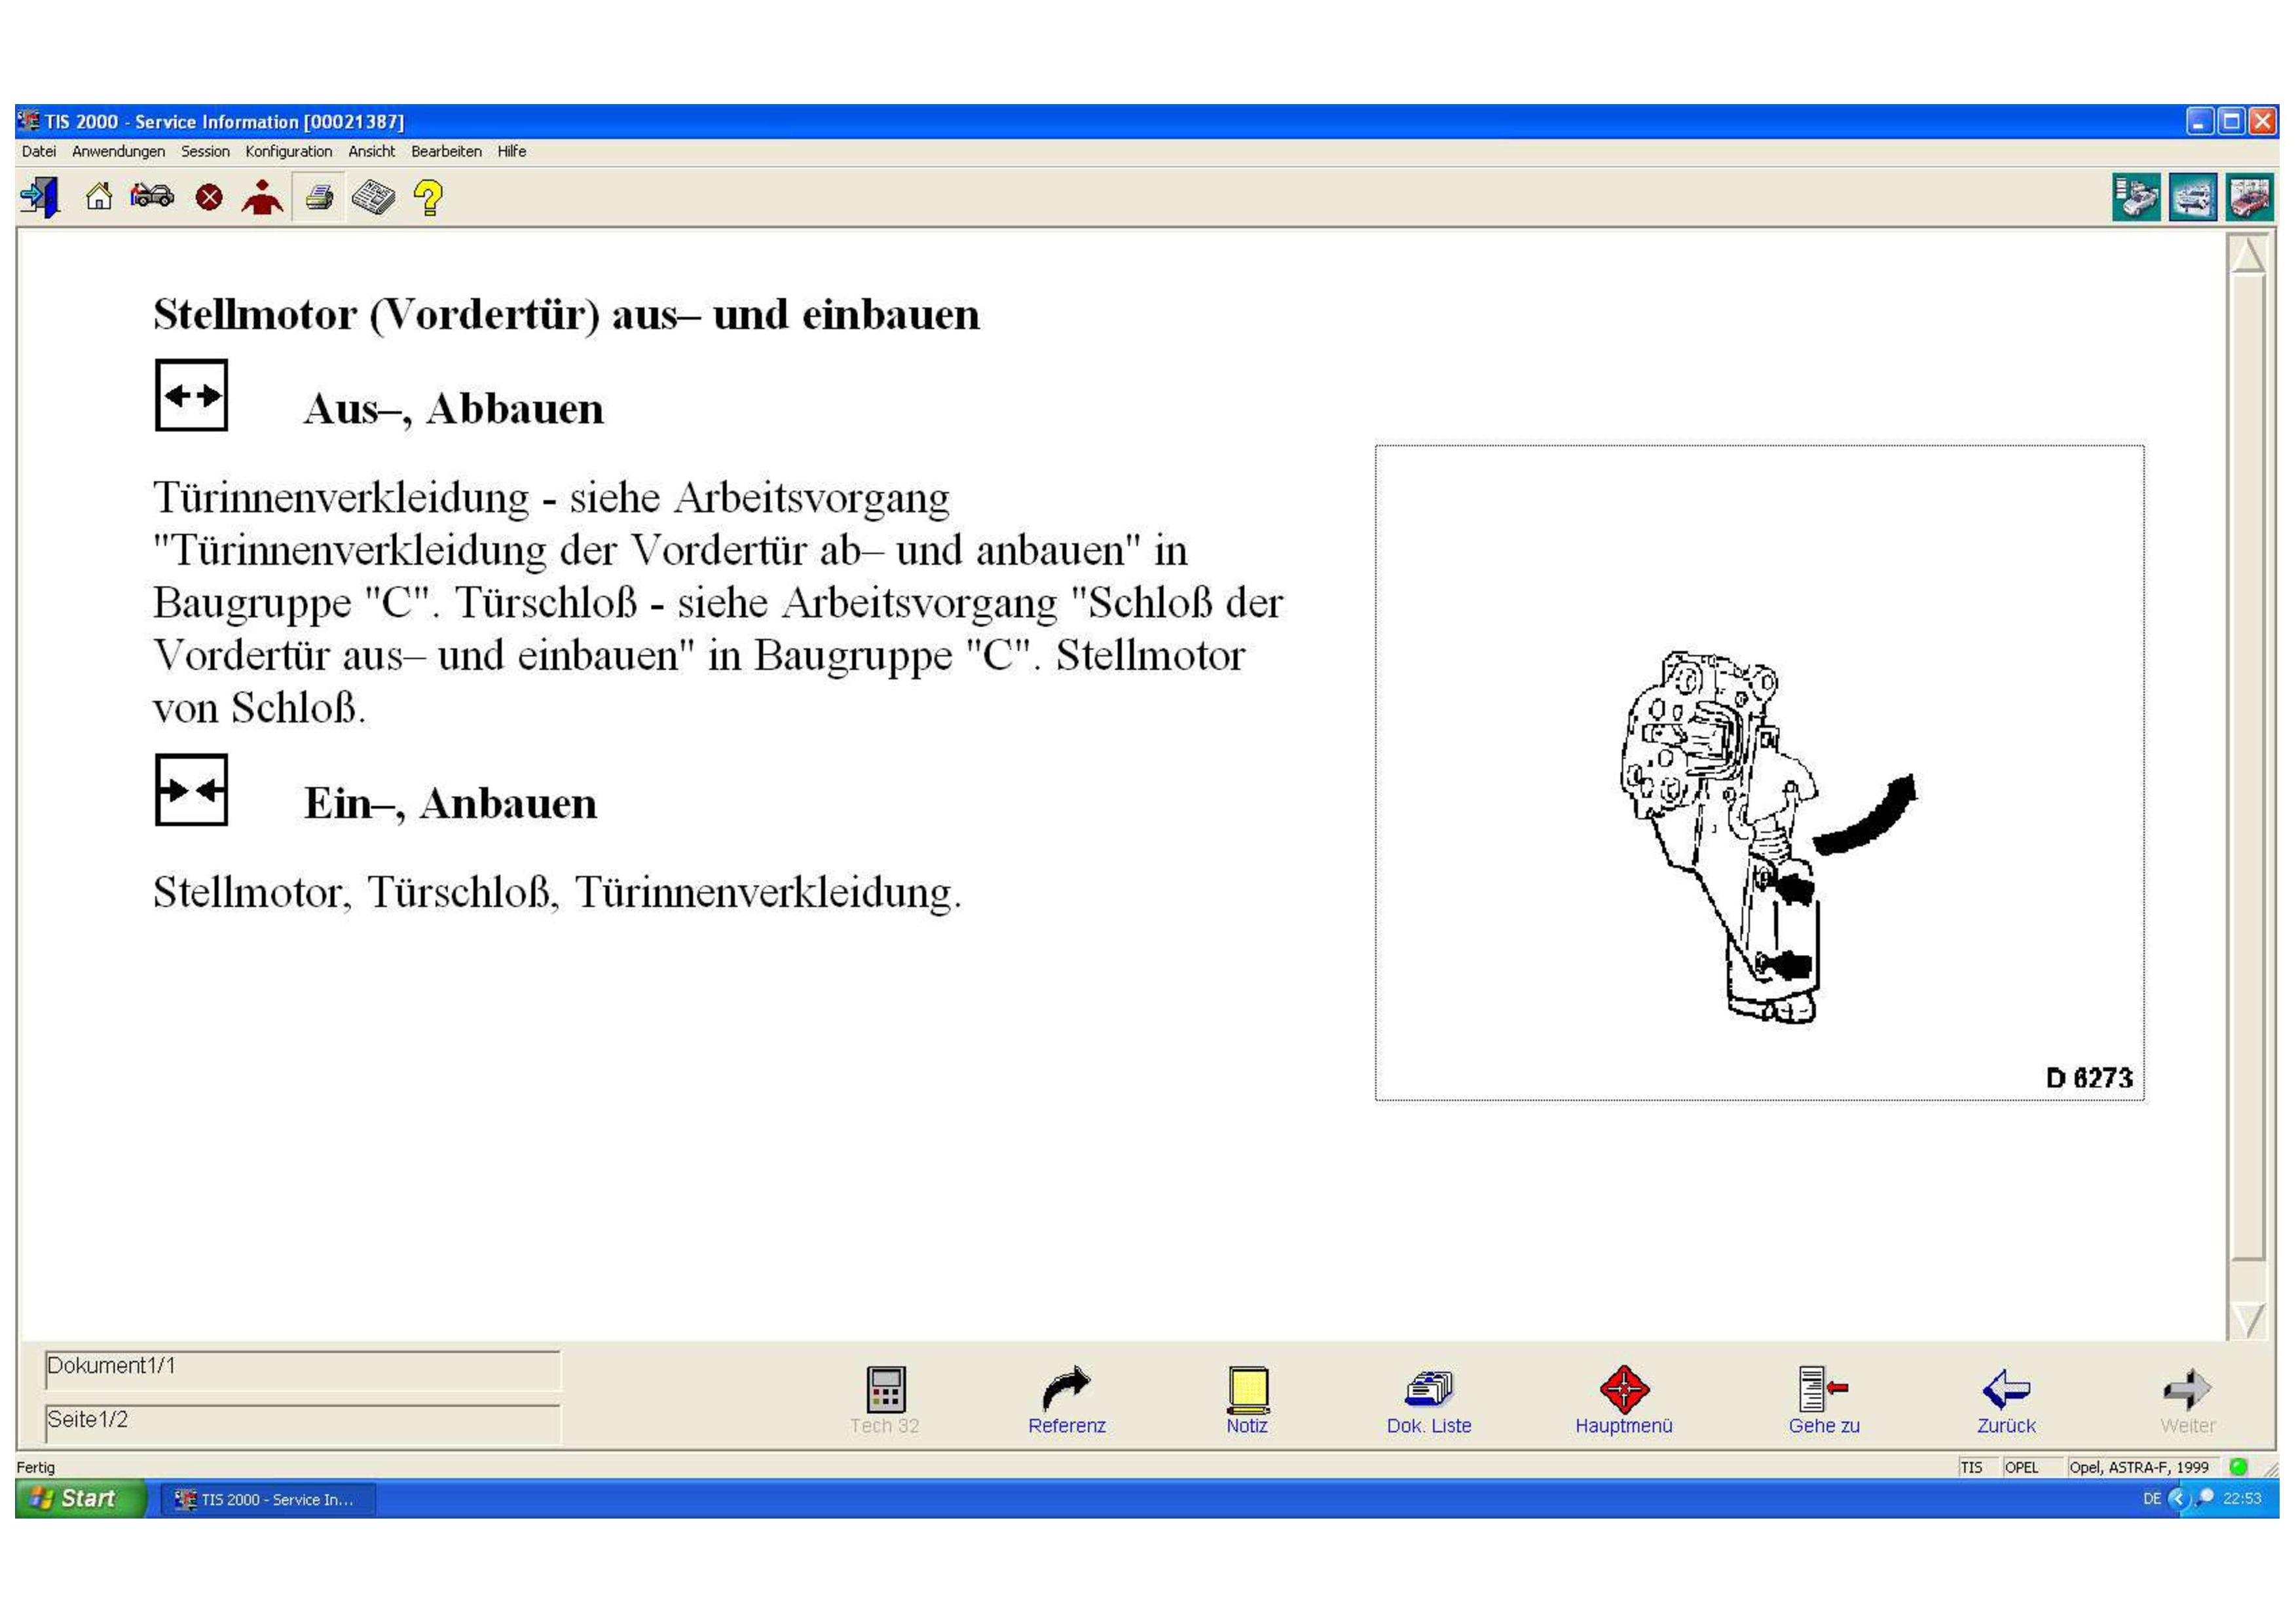
Task: Click the middle white car icon top right
Action: tap(2193, 198)
